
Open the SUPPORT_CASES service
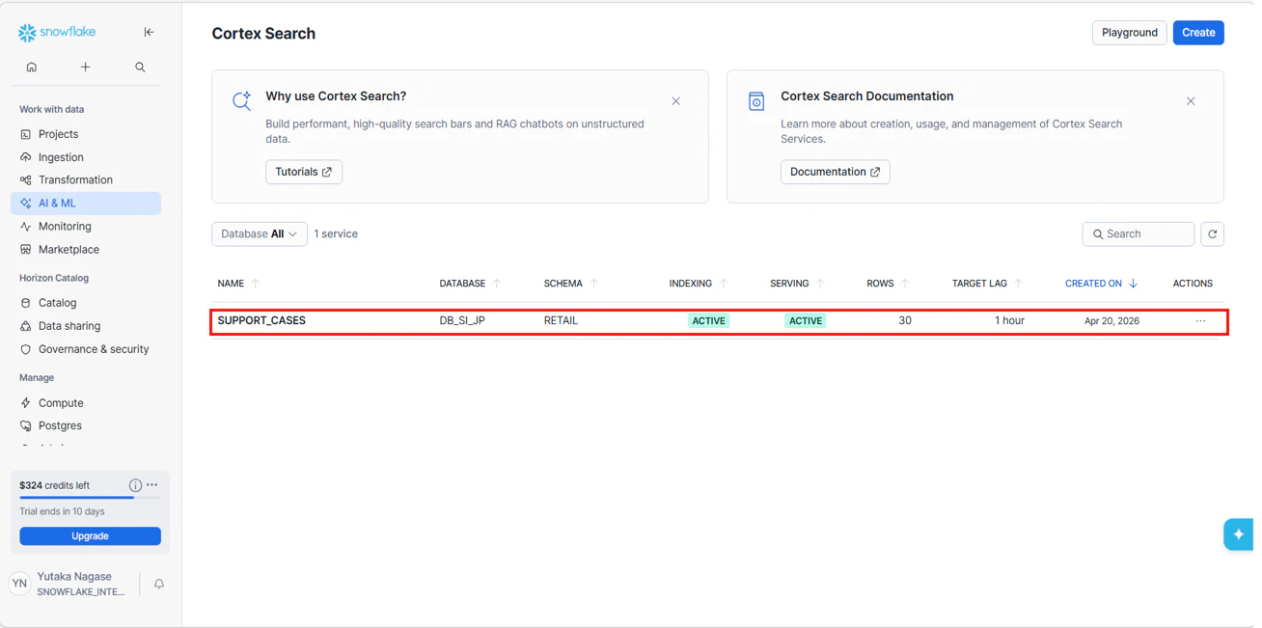coord(261,321)
